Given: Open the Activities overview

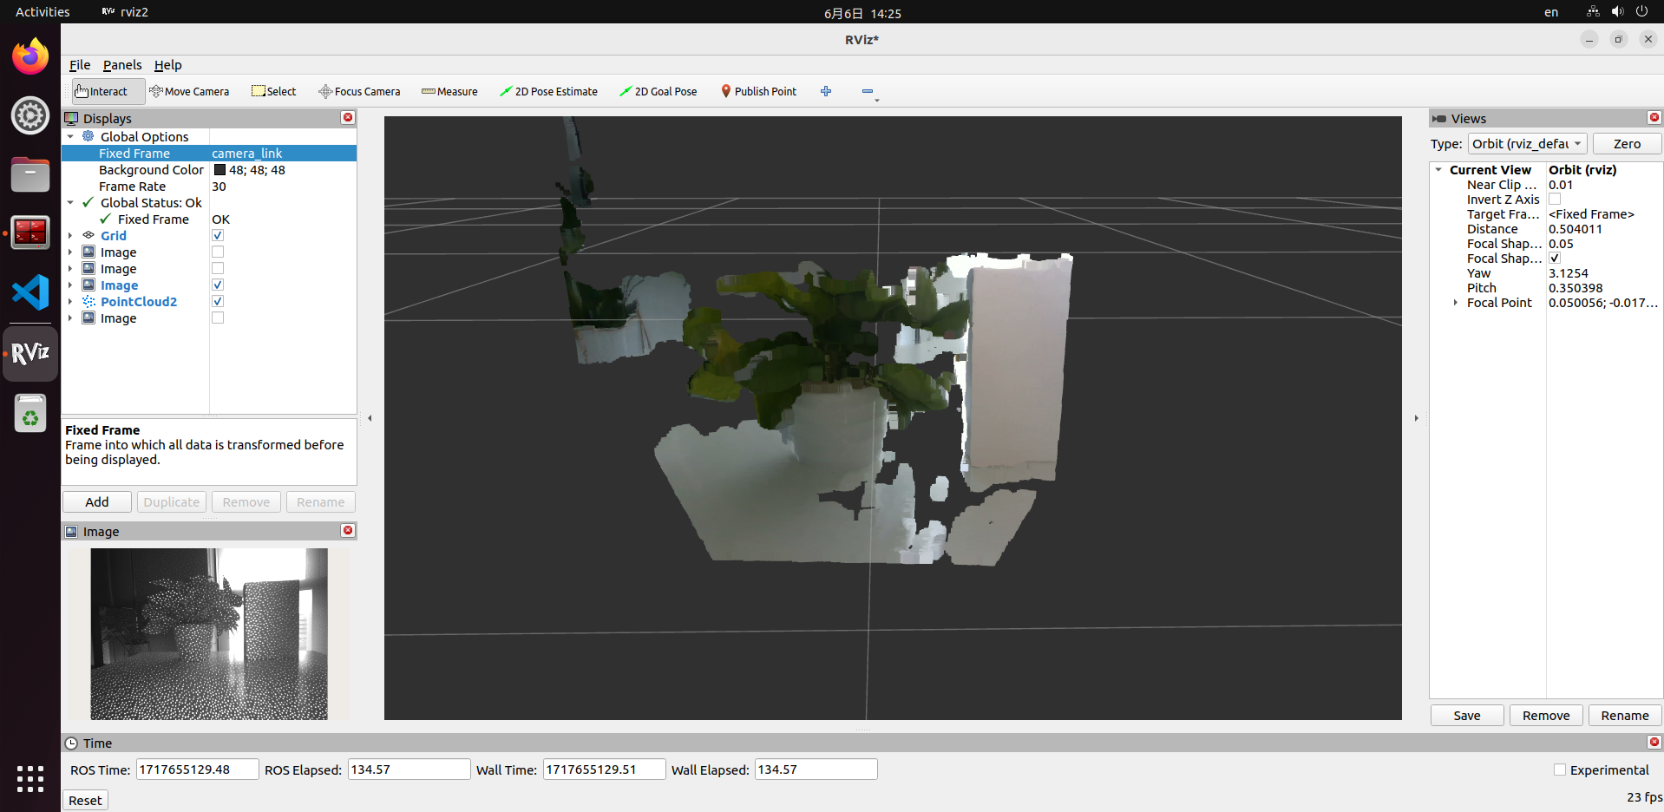Looking at the screenshot, I should [43, 12].
